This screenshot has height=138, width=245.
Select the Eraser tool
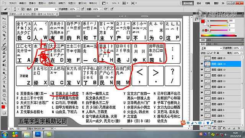point(4,61)
